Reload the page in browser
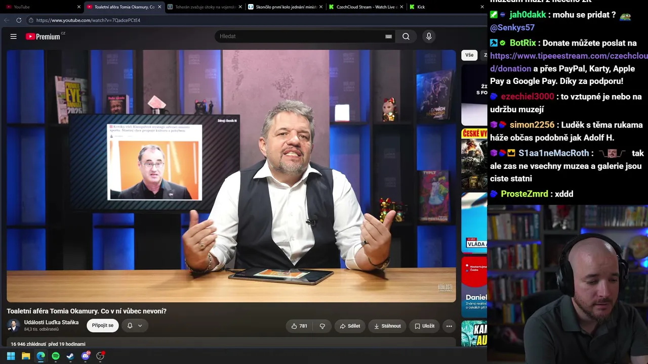The height and width of the screenshot is (364, 648). [19, 20]
